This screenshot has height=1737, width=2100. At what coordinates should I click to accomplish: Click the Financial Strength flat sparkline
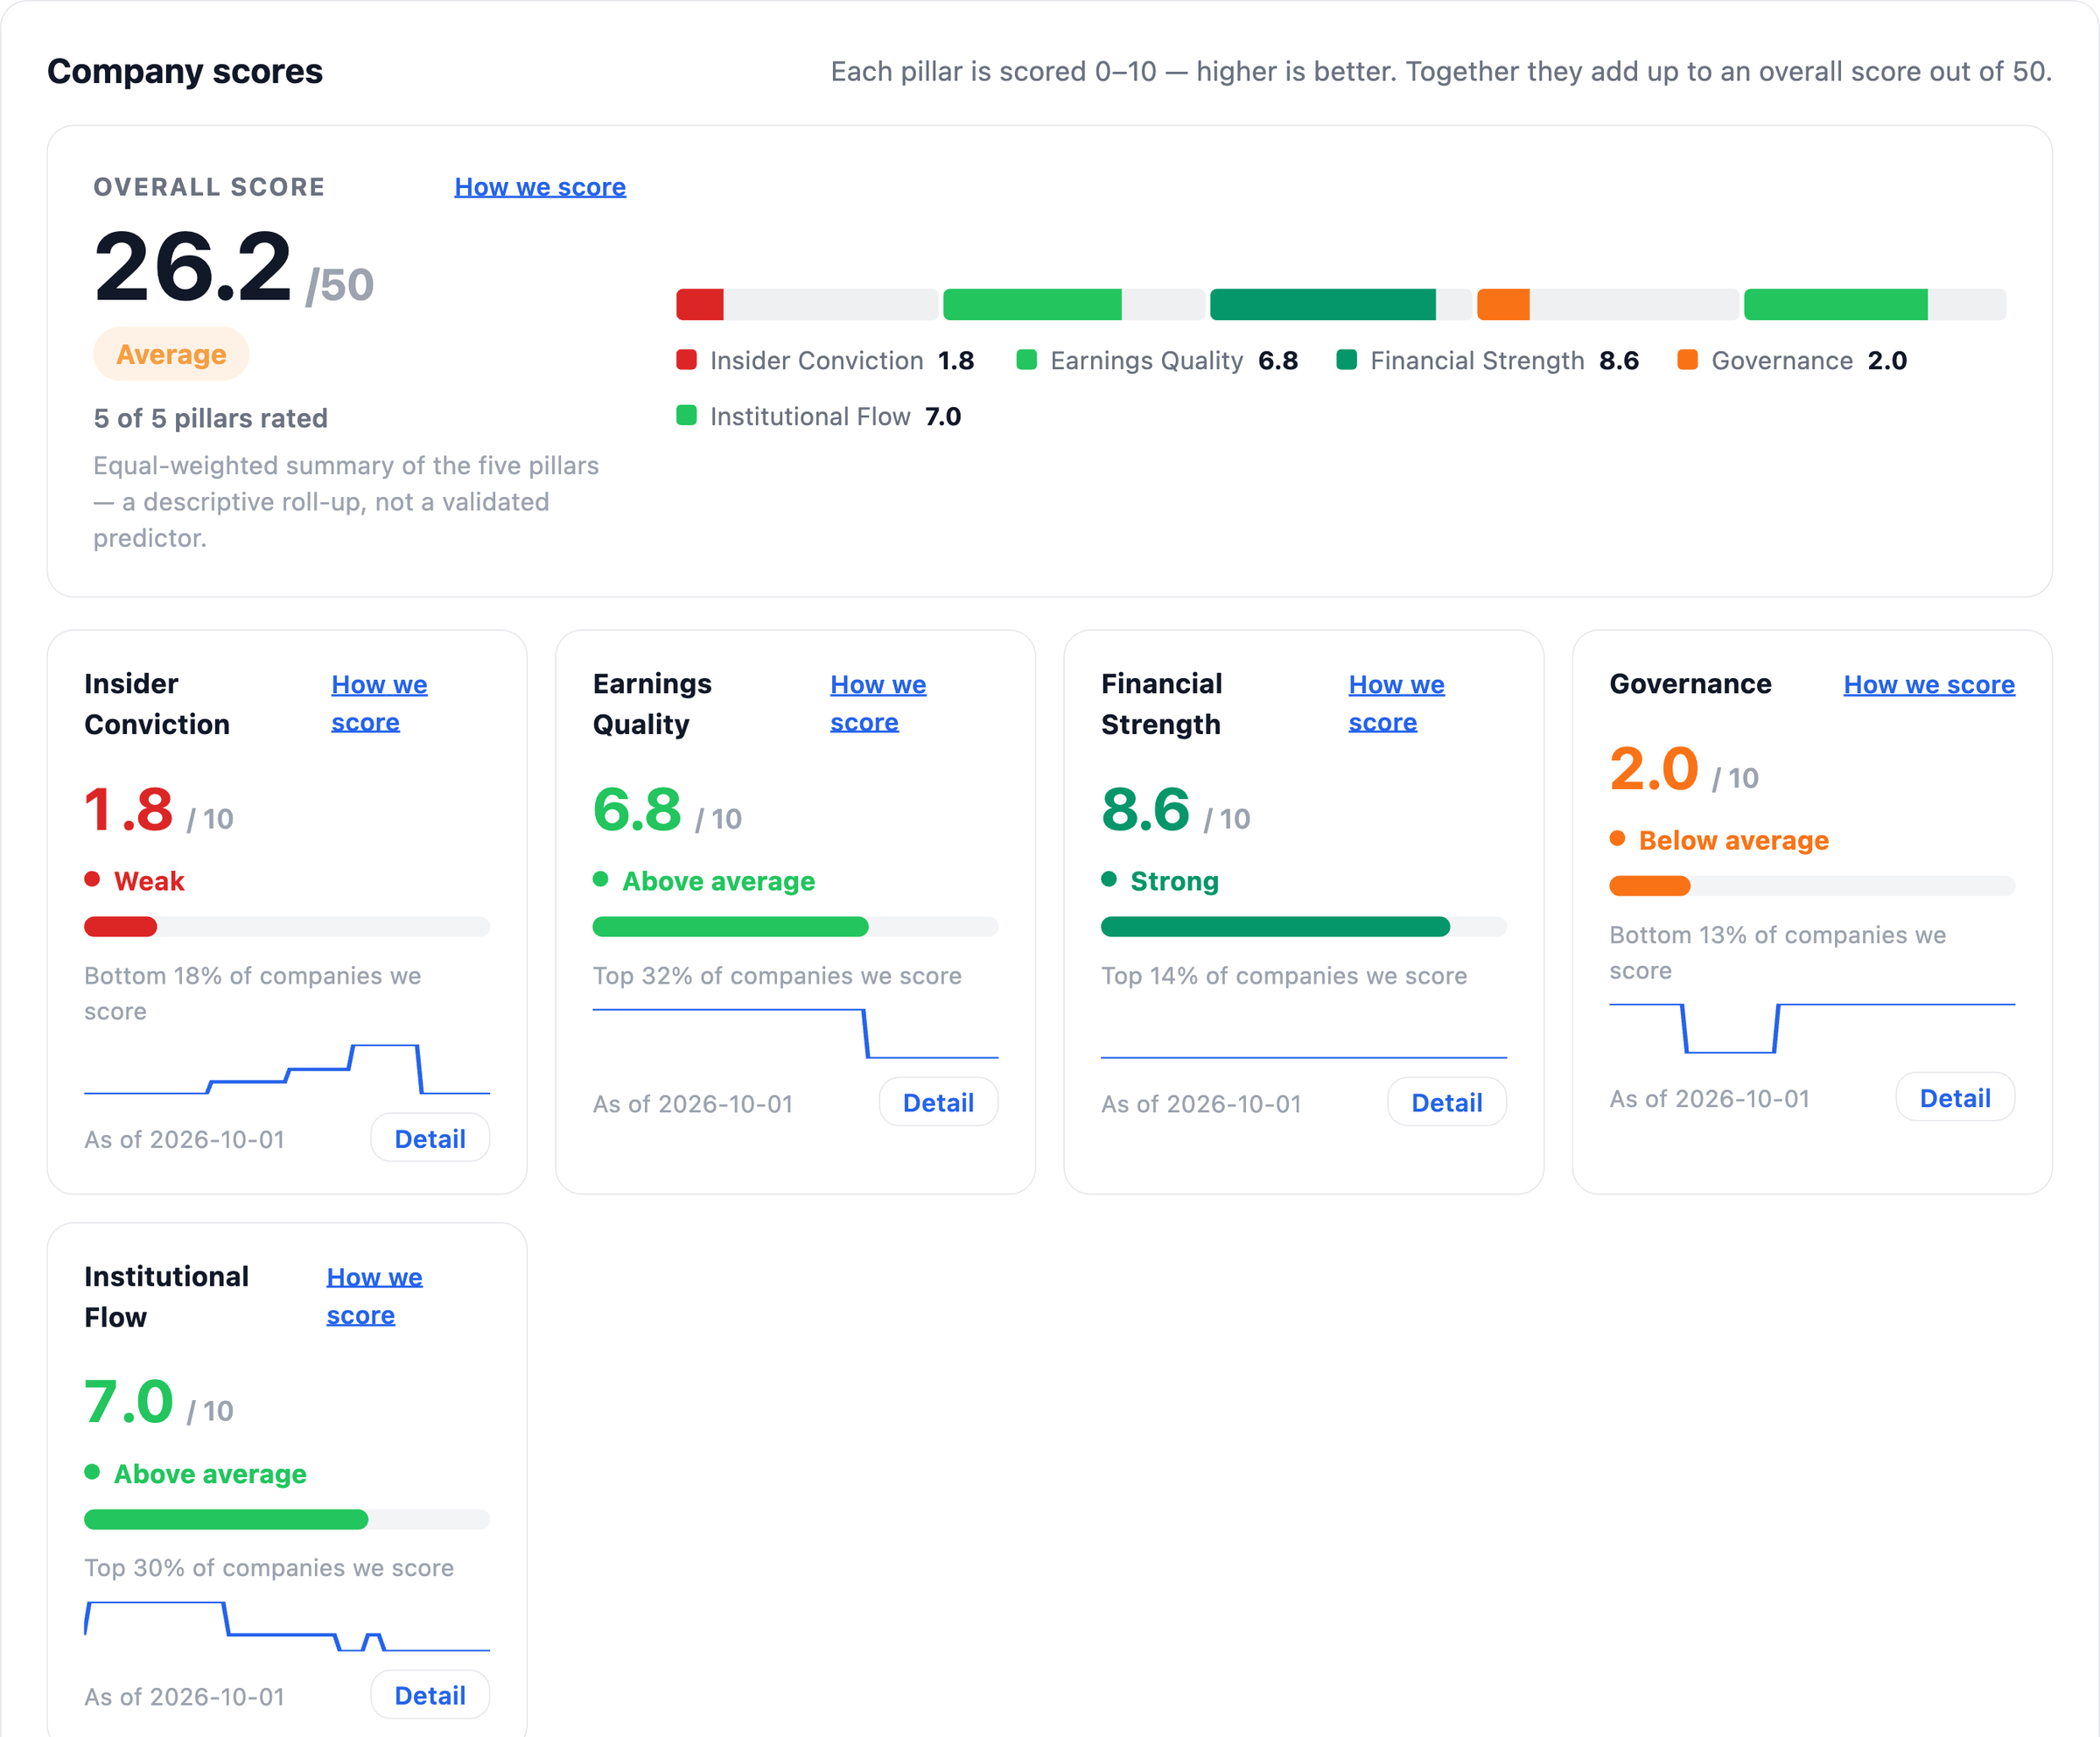1303,1056
